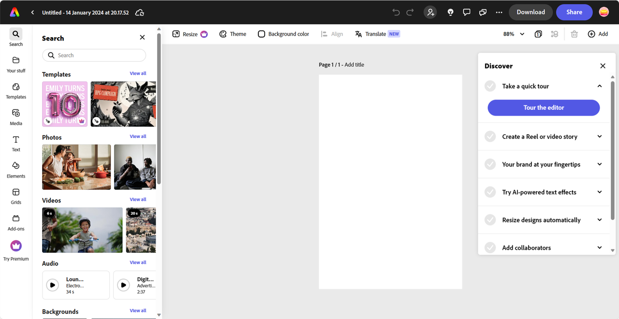Expand Create a Reel or video story
This screenshot has height=319, width=619.
(x=600, y=137)
